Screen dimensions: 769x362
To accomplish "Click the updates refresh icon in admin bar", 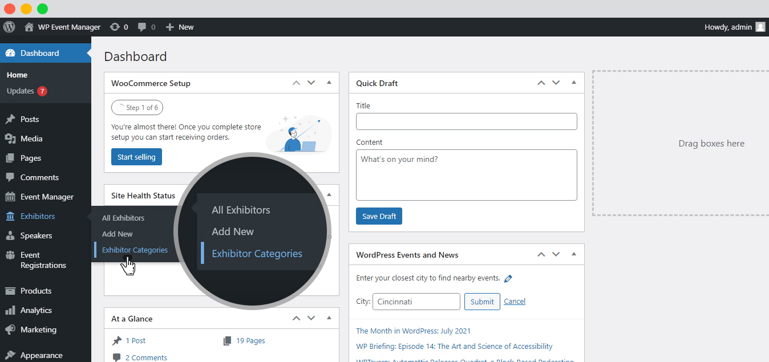I will 115,27.
